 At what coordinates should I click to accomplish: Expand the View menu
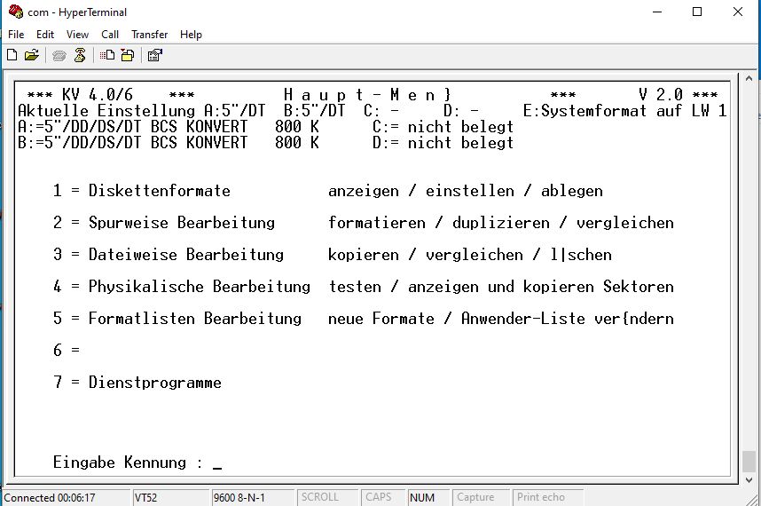tap(77, 35)
